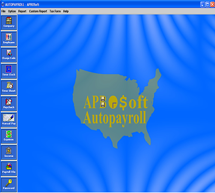Open the Tax Form menu
The height and width of the screenshot is (193, 215).
pyautogui.click(x=55, y=11)
